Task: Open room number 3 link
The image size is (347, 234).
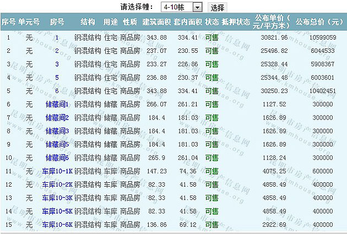Action: [x=57, y=64]
